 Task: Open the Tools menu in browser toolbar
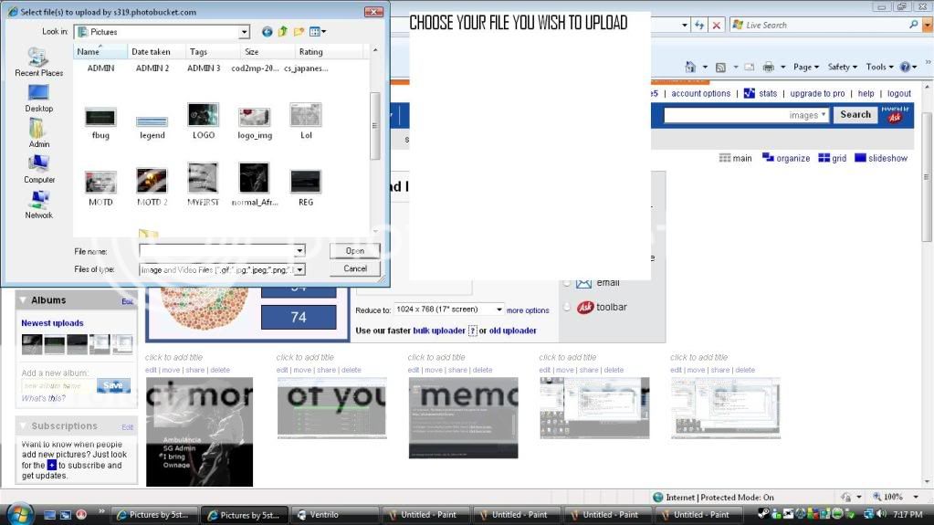[x=878, y=67]
